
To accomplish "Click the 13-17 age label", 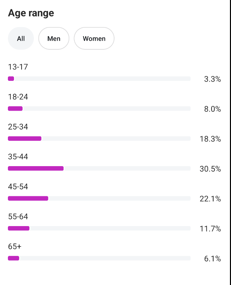I will (18, 67).
